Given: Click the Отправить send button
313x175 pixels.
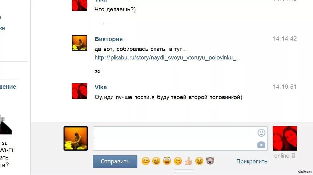Looking at the screenshot, I should pyautogui.click(x=115, y=162).
